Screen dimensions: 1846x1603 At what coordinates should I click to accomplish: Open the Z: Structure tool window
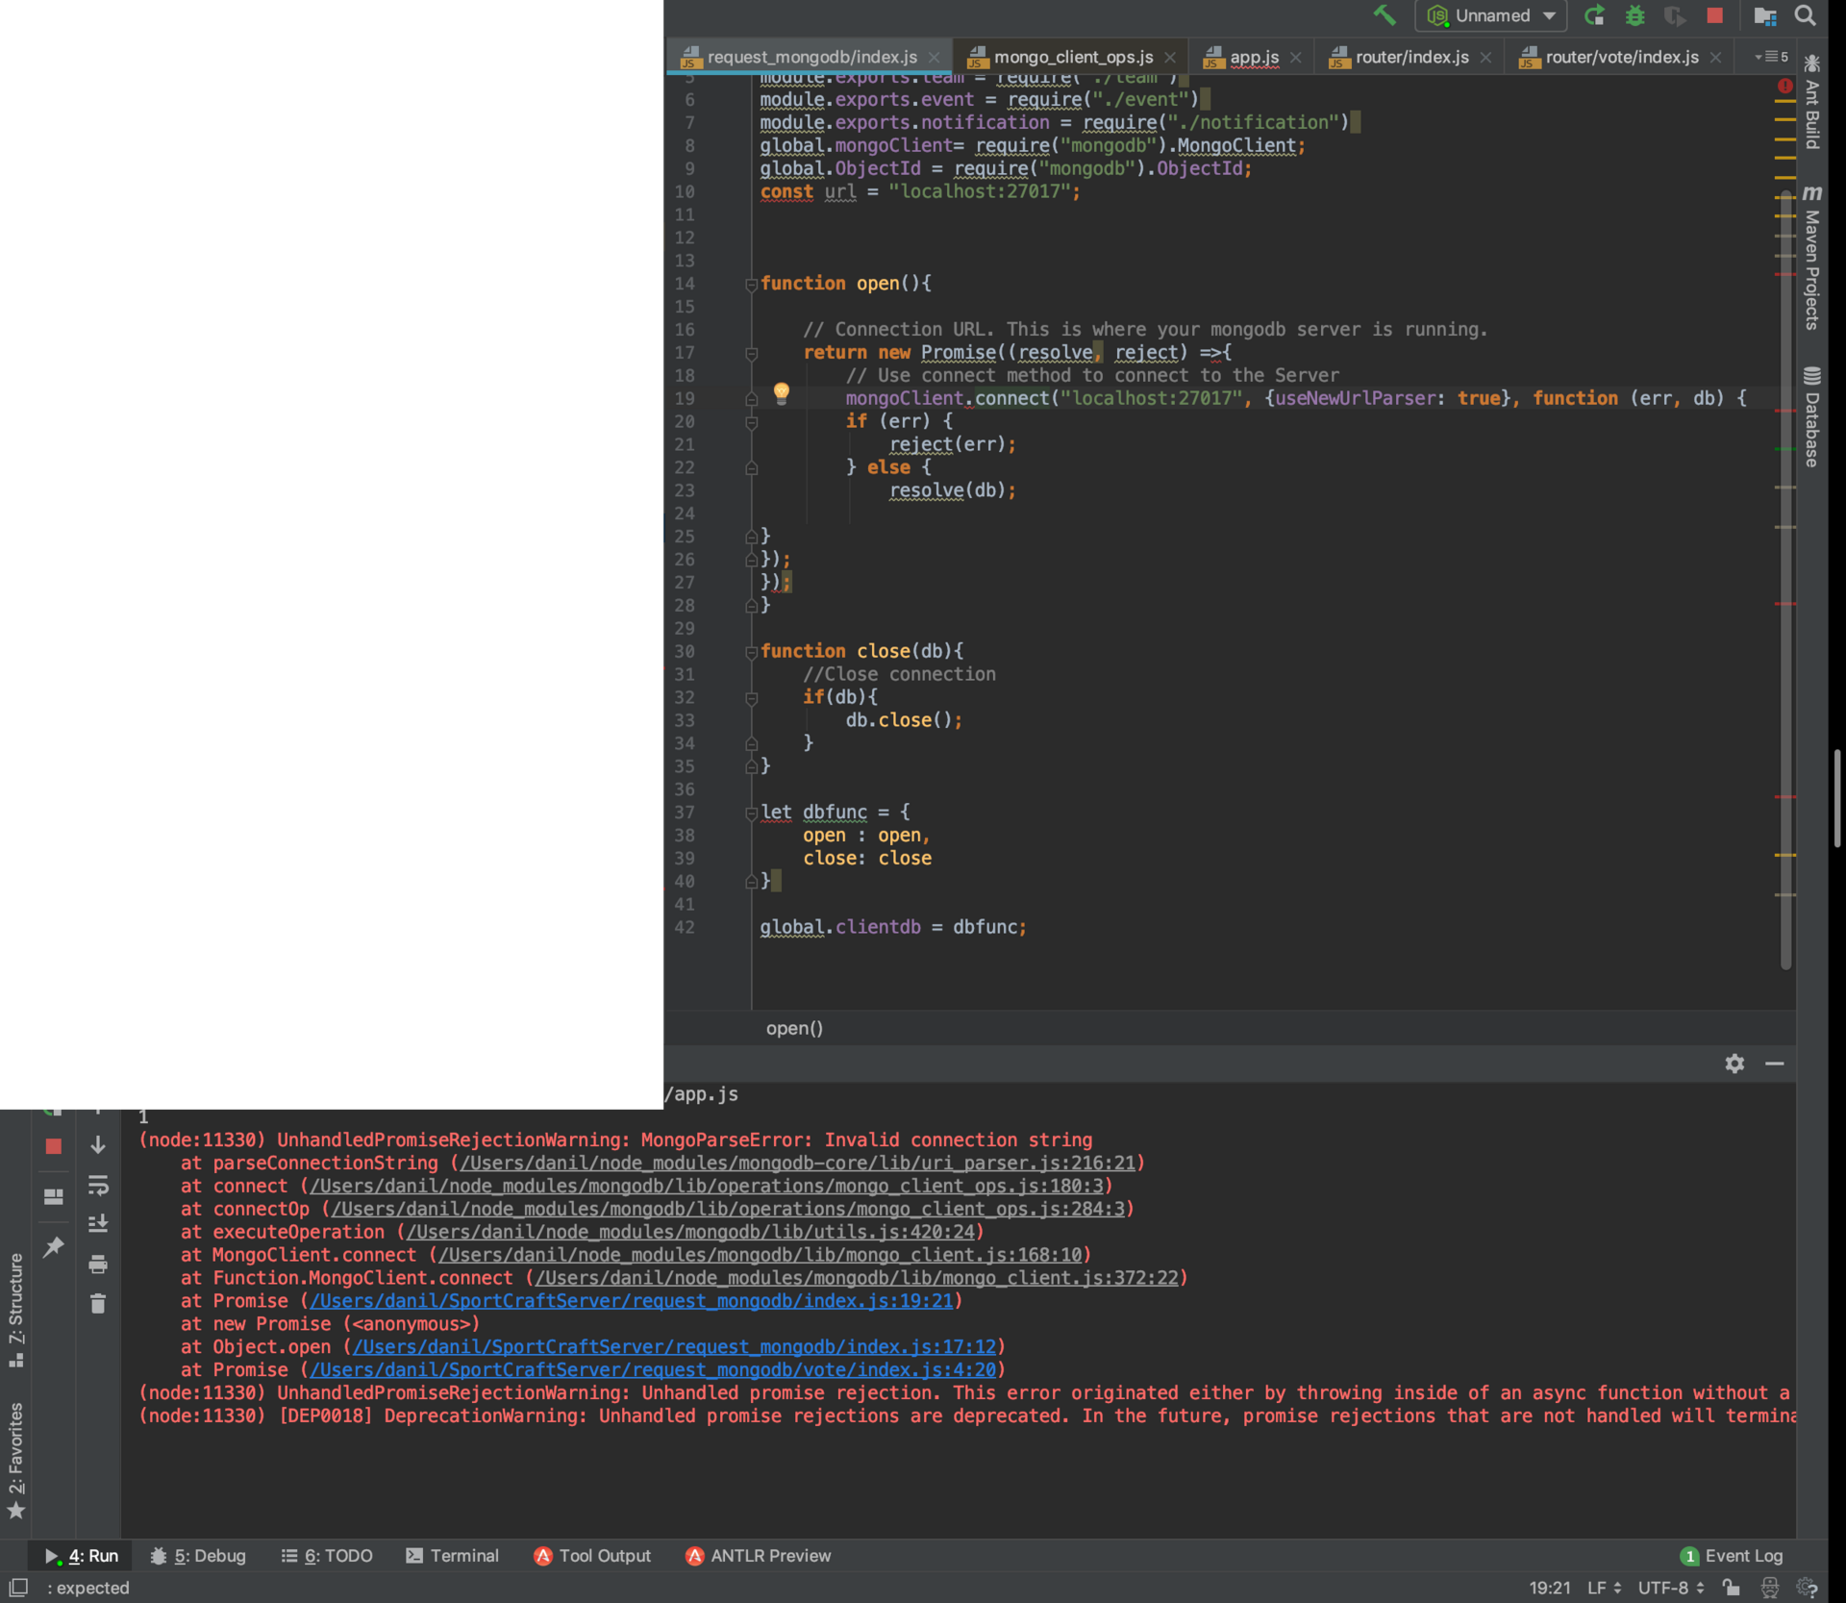coord(15,1310)
